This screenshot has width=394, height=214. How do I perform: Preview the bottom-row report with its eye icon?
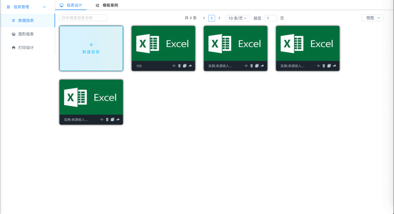click(x=102, y=120)
